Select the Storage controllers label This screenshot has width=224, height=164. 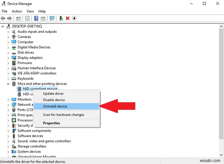pos(32,146)
